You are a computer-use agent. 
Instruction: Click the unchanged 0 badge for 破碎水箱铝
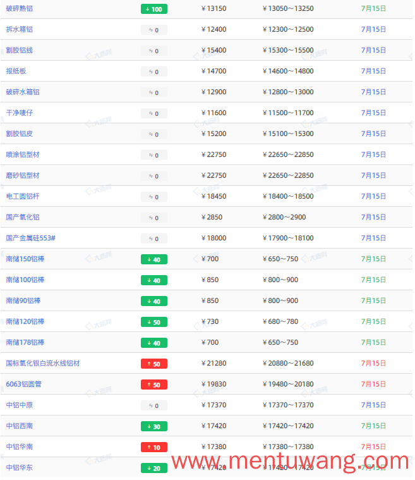point(154,92)
